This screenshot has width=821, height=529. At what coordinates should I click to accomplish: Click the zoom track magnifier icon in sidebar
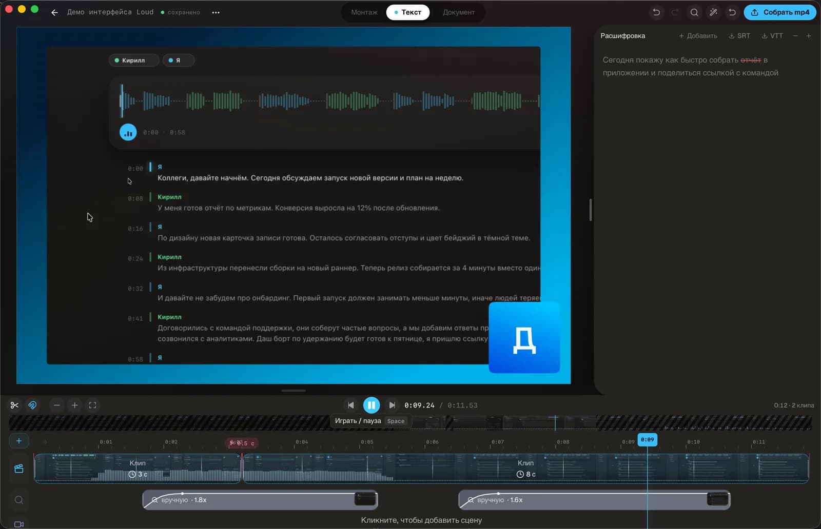(19, 500)
